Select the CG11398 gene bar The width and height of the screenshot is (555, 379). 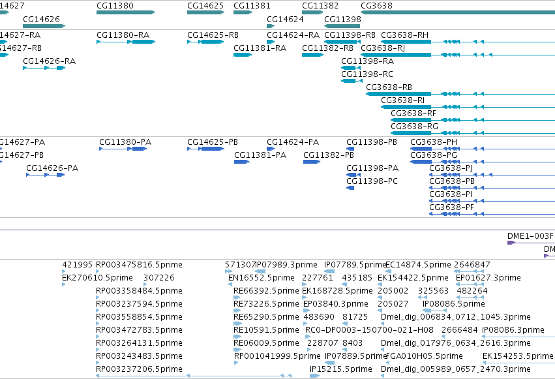[x=342, y=26]
